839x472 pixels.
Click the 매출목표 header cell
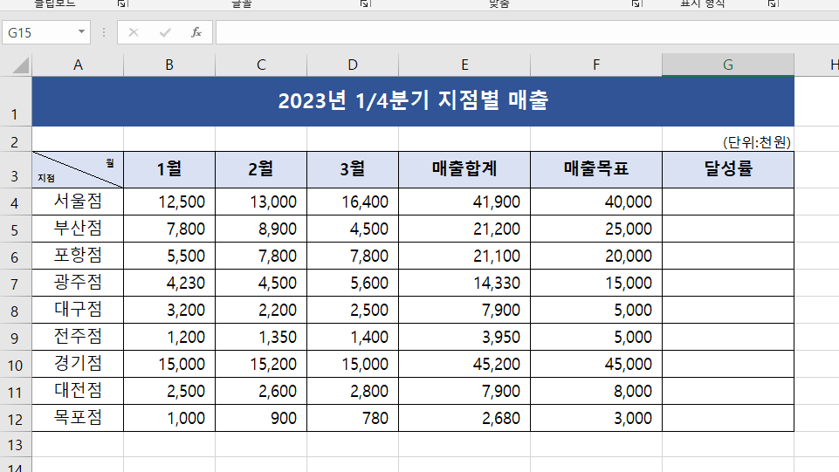(x=596, y=170)
